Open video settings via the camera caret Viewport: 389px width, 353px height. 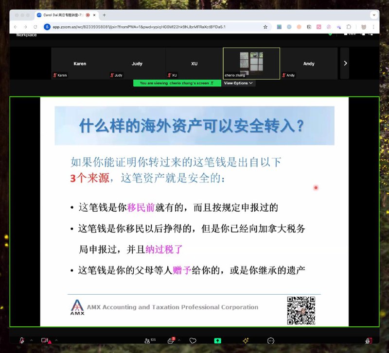[x=55, y=340]
